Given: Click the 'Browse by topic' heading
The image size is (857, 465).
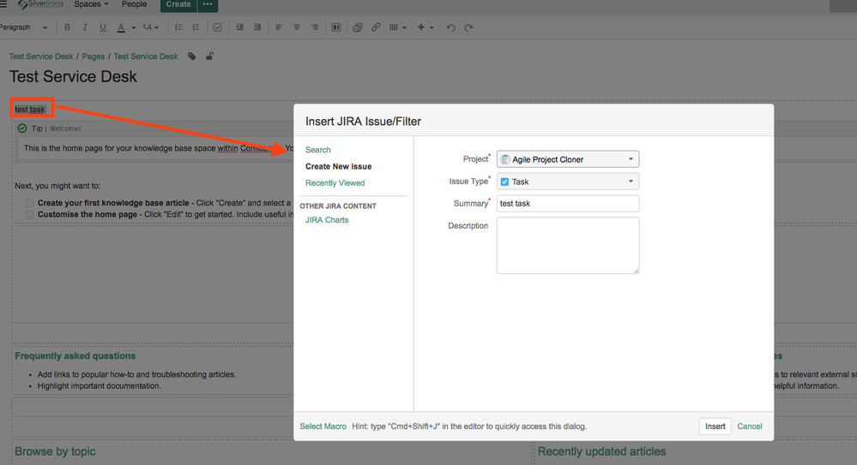Looking at the screenshot, I should click(x=55, y=451).
